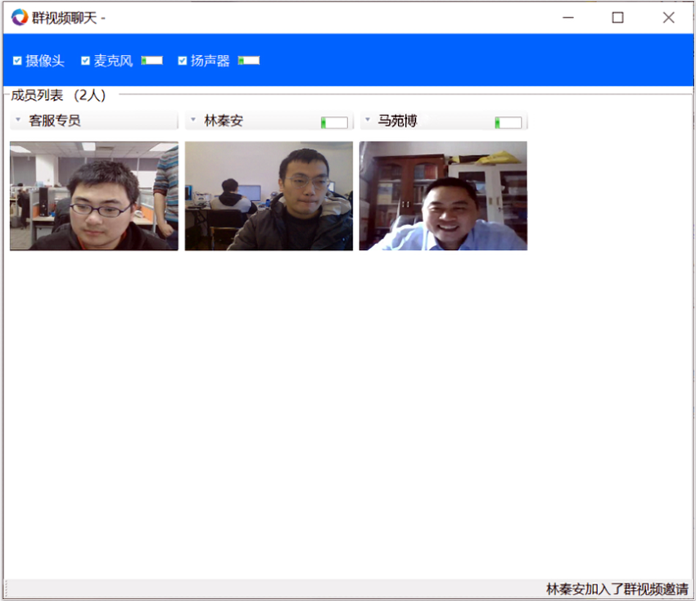Screen dimensions: 696x601
Task: Select the 马苑博 video thumbnail
Action: pyautogui.click(x=444, y=196)
